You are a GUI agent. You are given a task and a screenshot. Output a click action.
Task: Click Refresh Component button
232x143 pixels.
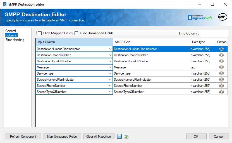[23, 137]
